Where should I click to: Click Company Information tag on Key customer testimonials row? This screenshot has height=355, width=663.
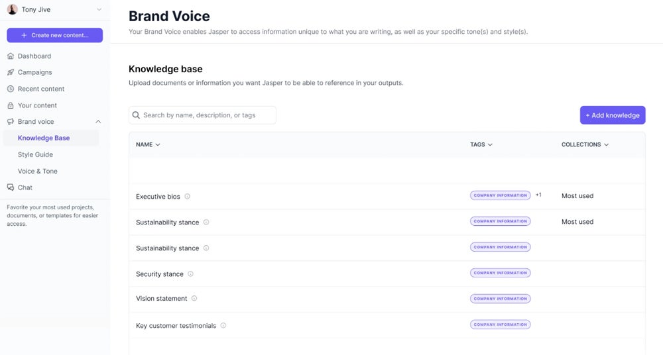point(500,325)
